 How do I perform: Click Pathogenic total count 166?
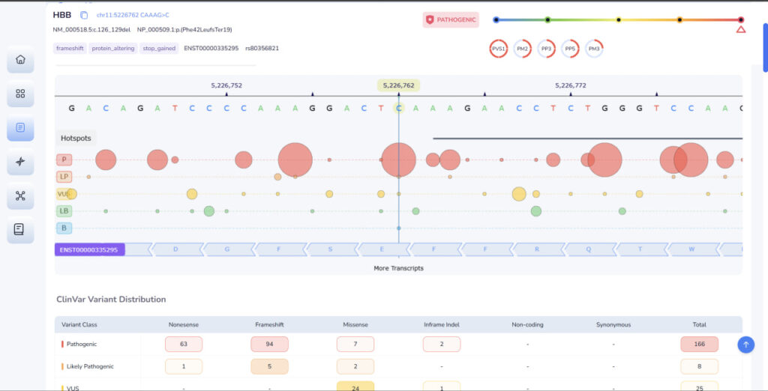point(700,344)
